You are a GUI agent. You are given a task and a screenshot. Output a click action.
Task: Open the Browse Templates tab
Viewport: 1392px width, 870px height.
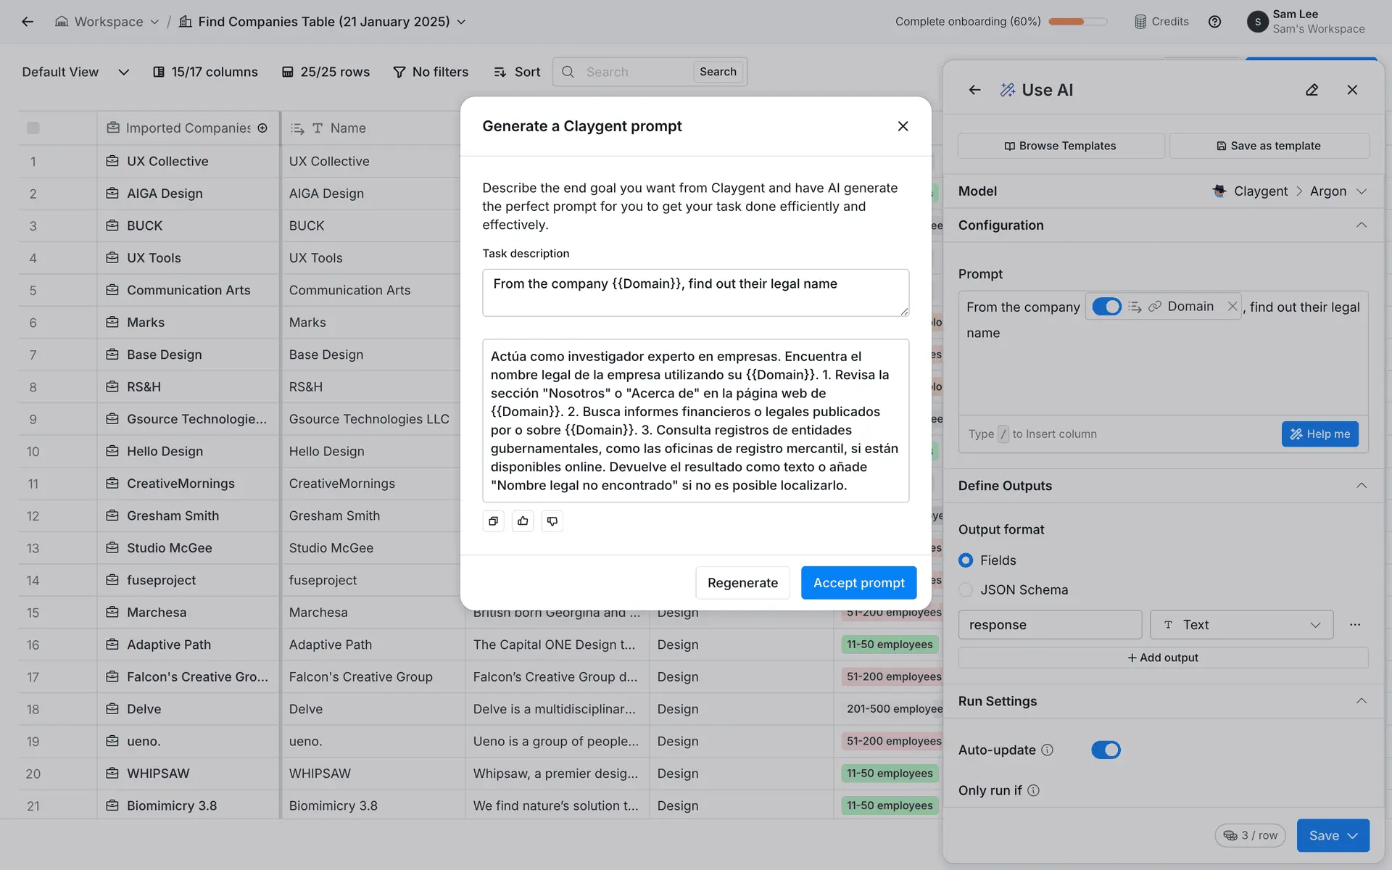tap(1060, 146)
